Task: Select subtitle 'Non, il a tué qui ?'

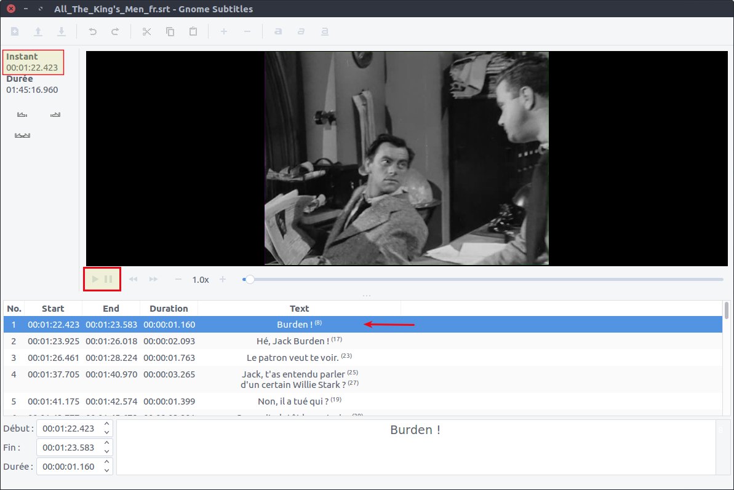Action: point(363,401)
